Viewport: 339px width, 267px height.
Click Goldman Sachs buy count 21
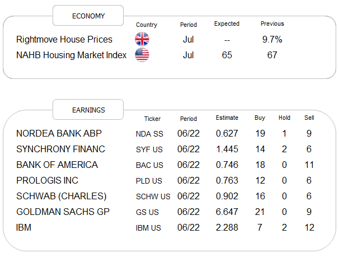pos(260,212)
